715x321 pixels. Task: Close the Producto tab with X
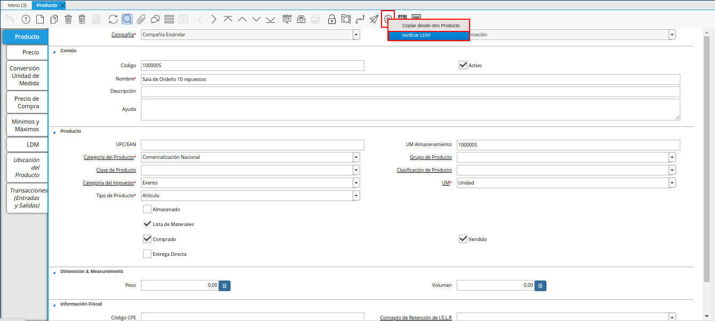pyautogui.click(x=62, y=5)
